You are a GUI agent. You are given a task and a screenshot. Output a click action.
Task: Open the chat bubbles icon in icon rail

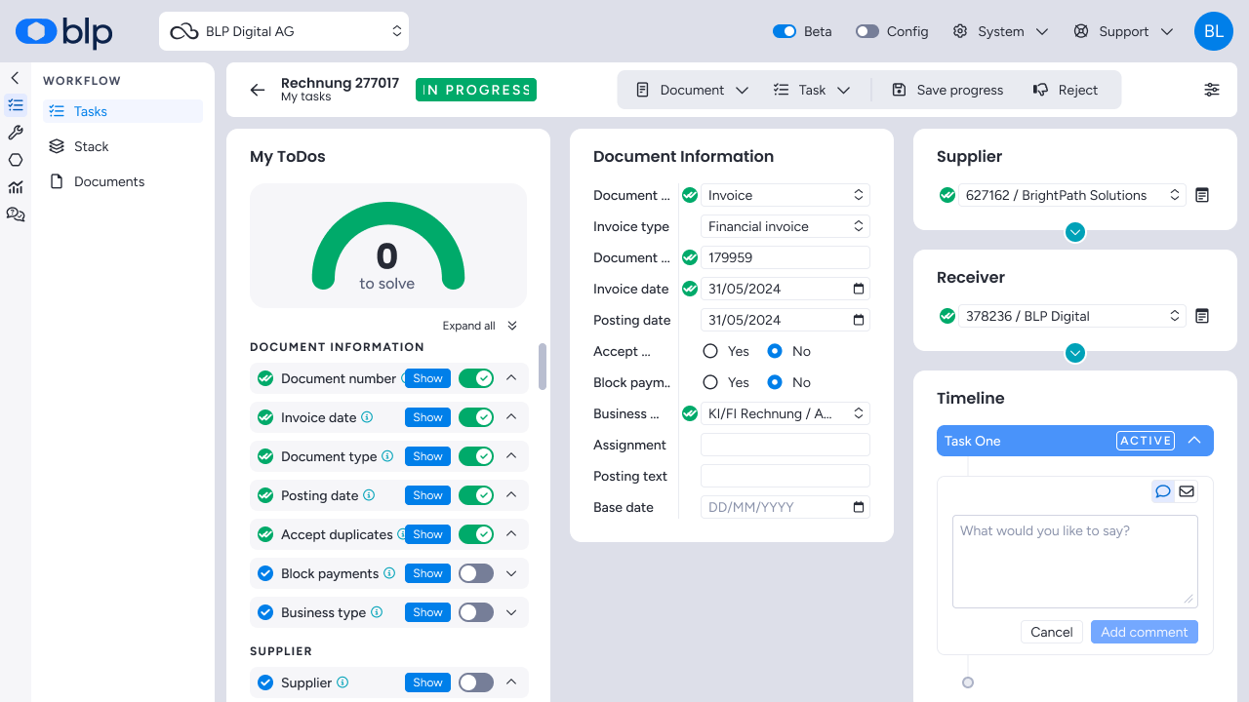pyautogui.click(x=16, y=214)
